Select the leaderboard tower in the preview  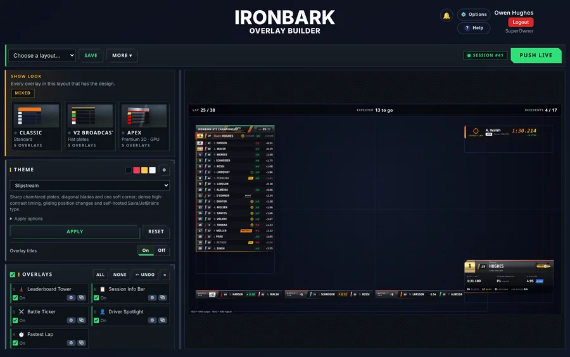tap(235, 188)
